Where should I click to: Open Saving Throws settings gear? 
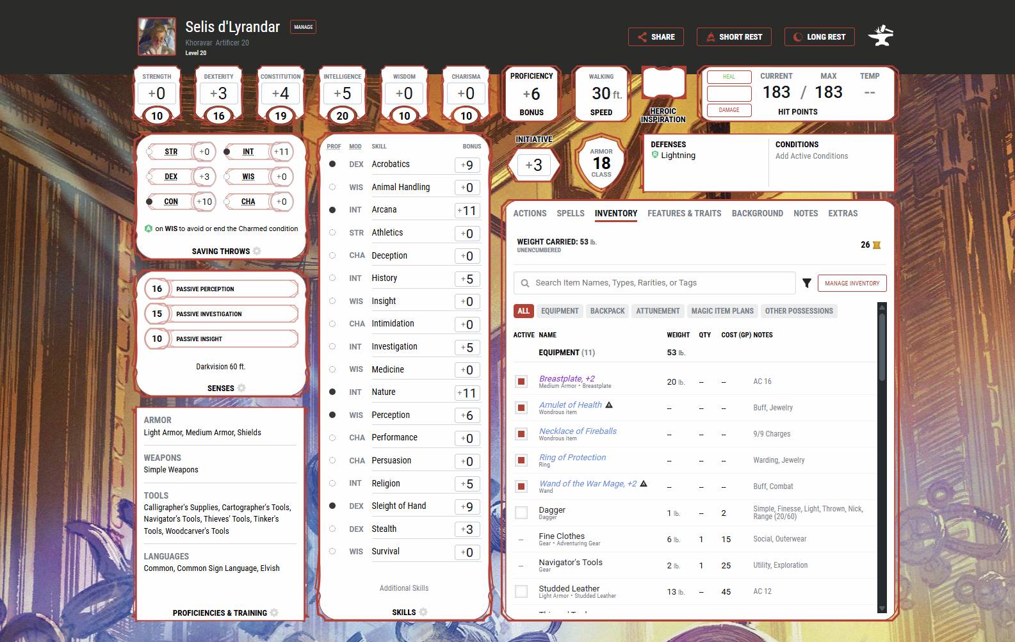257,251
